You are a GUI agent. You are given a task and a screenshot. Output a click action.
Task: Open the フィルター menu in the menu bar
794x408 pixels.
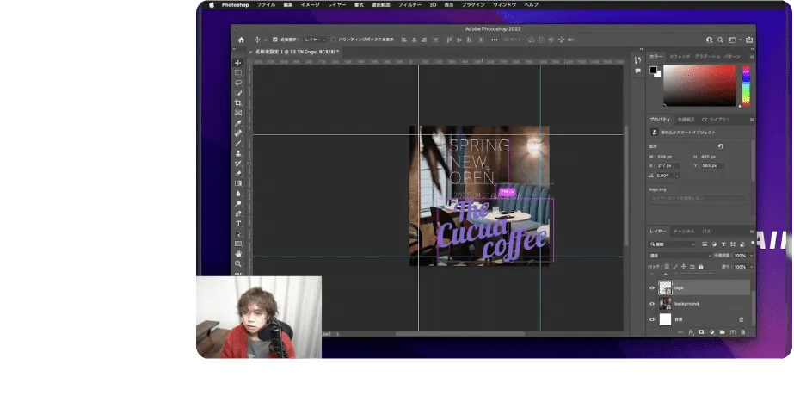point(409,4)
